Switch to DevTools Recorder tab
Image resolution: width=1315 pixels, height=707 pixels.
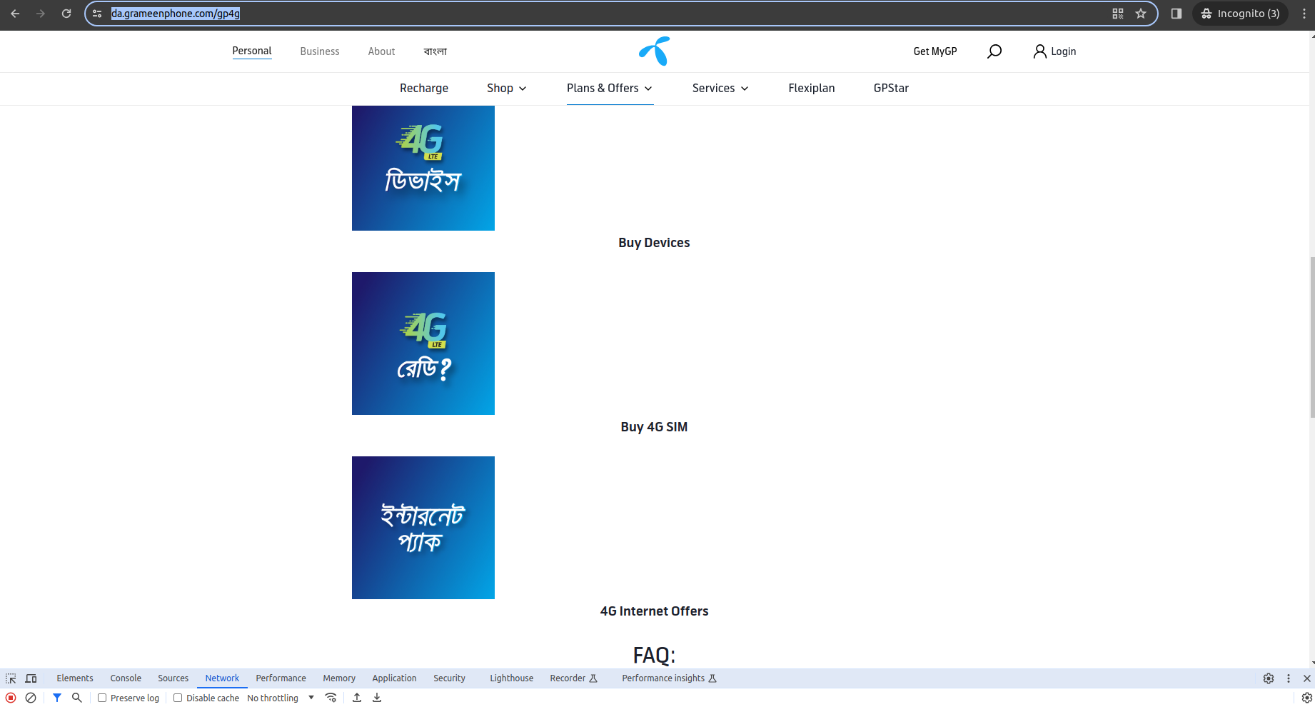tap(573, 678)
